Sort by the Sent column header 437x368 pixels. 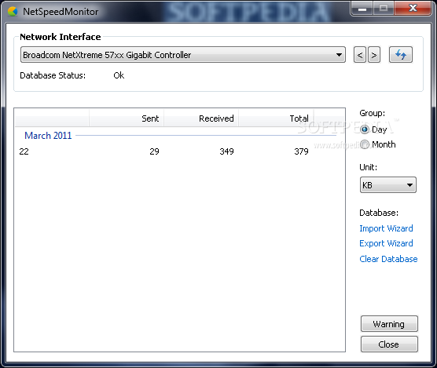127,118
